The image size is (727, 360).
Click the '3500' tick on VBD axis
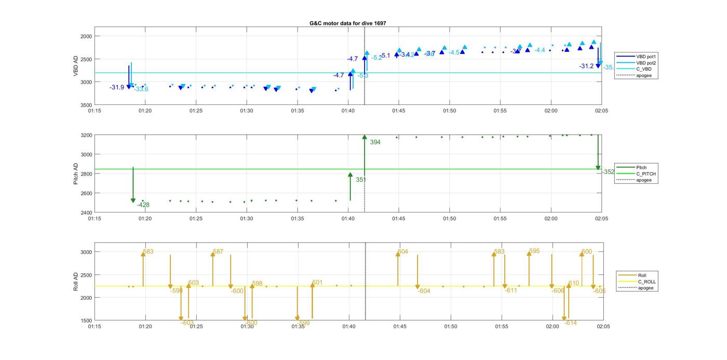click(86, 105)
